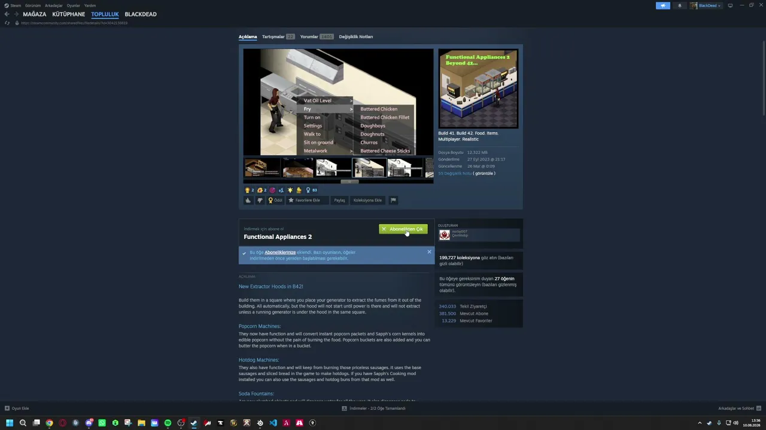Open the 199,727 koleksiyona link
The height and width of the screenshot is (430, 766).
[x=460, y=257]
